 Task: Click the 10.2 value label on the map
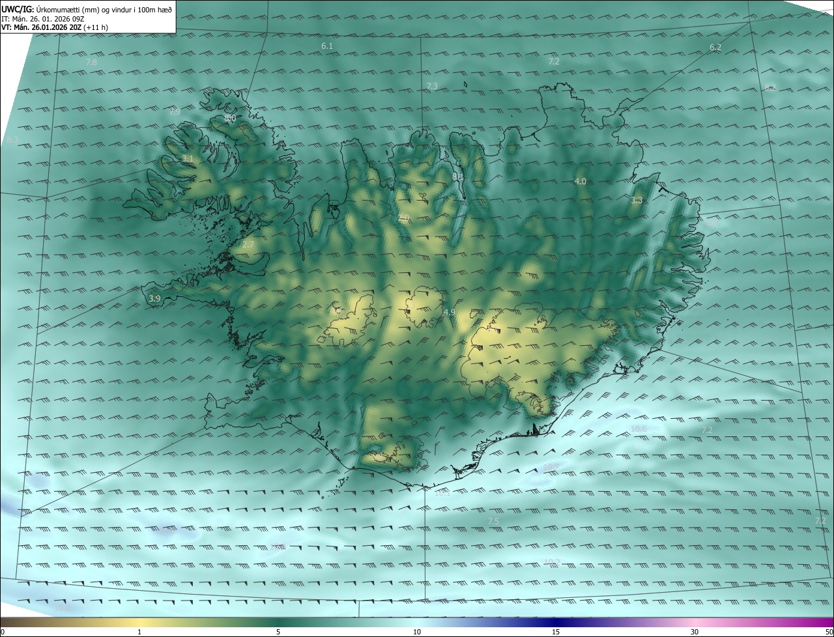[x=552, y=562]
